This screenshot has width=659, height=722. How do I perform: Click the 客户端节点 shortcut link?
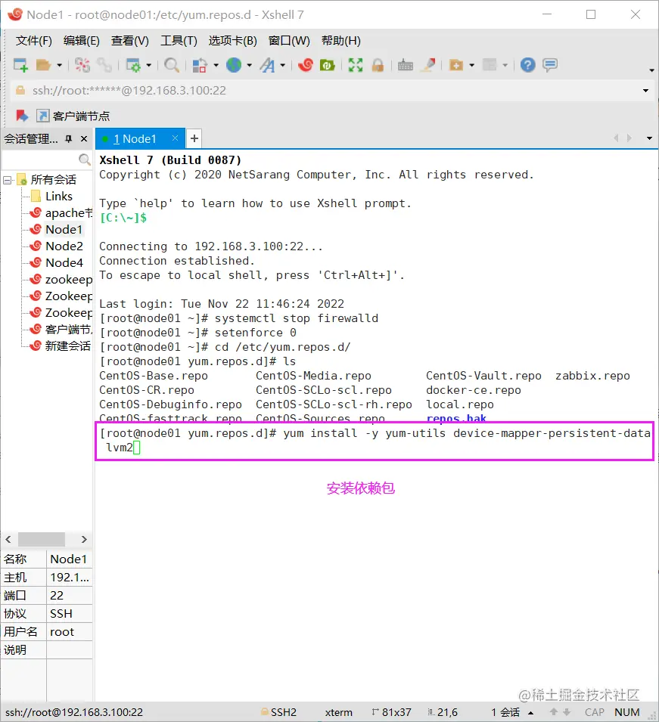click(73, 116)
